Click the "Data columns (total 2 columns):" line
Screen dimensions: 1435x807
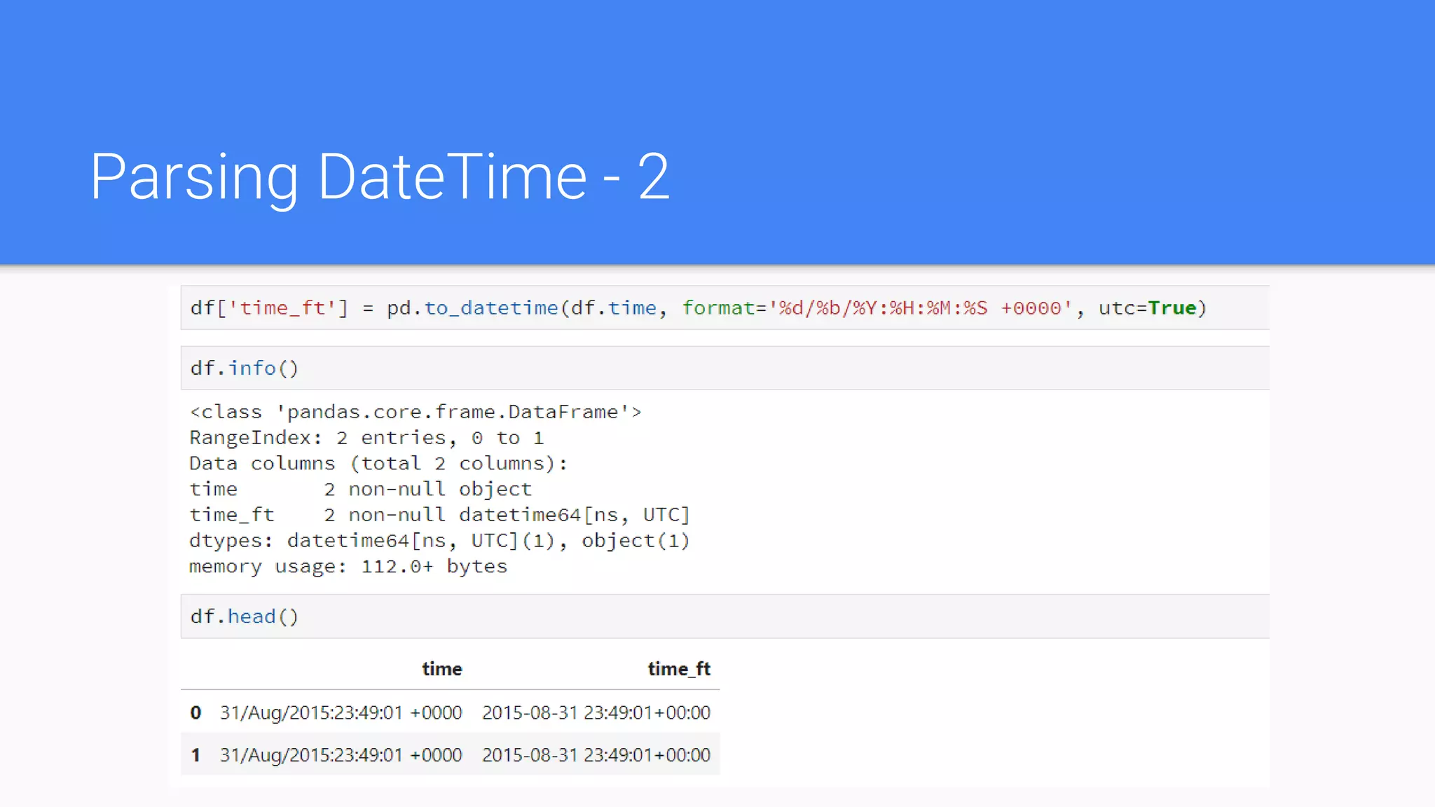click(x=378, y=464)
